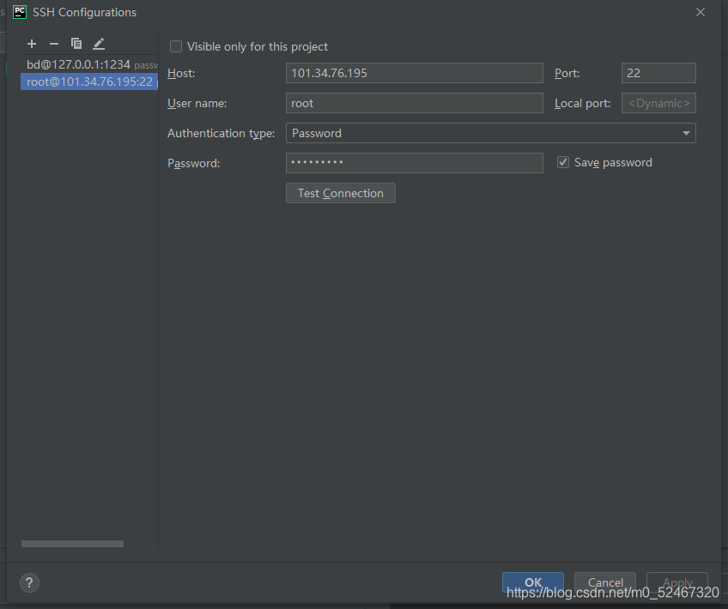The width and height of the screenshot is (728, 609).
Task: Click the PyCharm logo in title bar
Action: pyautogui.click(x=20, y=12)
